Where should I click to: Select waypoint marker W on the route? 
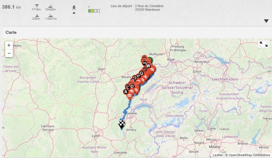pyautogui.click(x=148, y=65)
